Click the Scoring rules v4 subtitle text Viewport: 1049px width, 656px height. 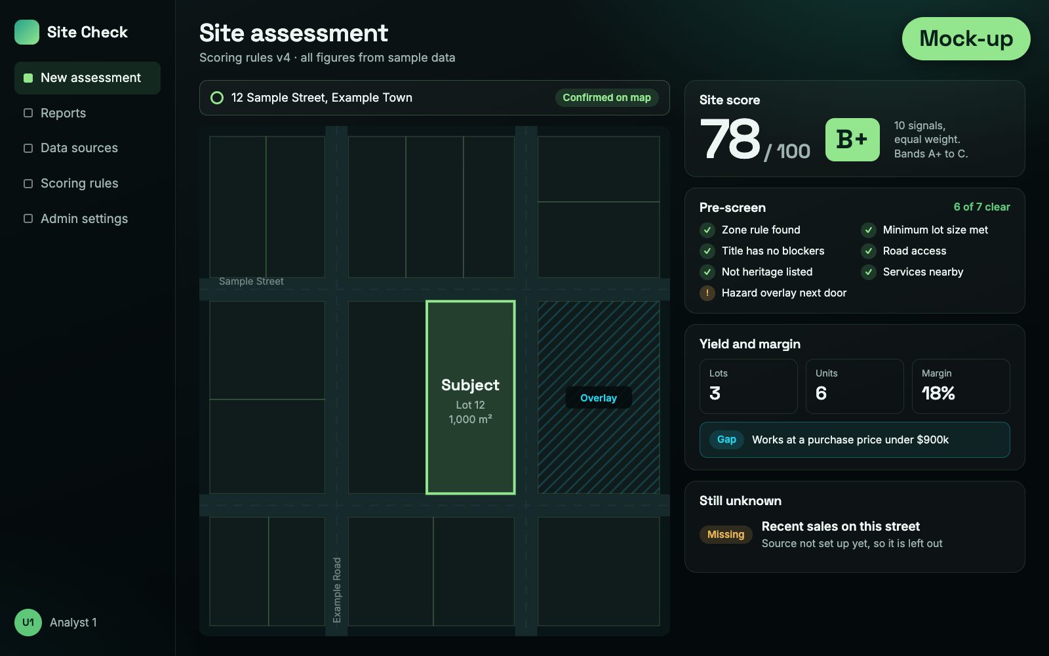coord(327,58)
